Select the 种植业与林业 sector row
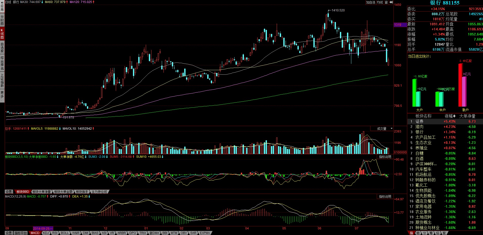Viewport: 483px width, 235px height. tap(445, 228)
